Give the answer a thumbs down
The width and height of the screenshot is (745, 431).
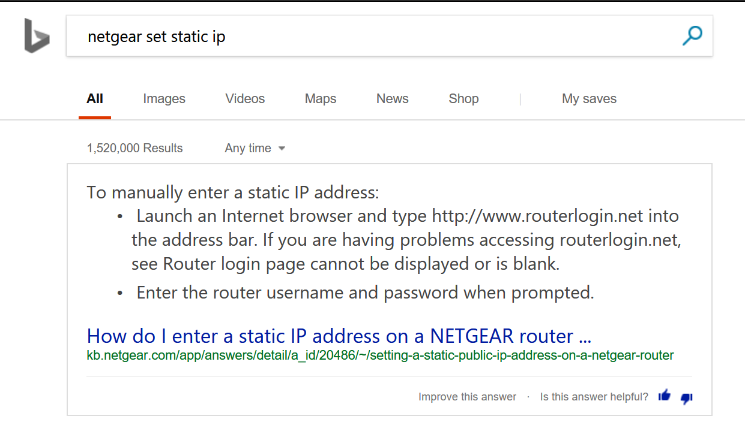[x=687, y=397]
